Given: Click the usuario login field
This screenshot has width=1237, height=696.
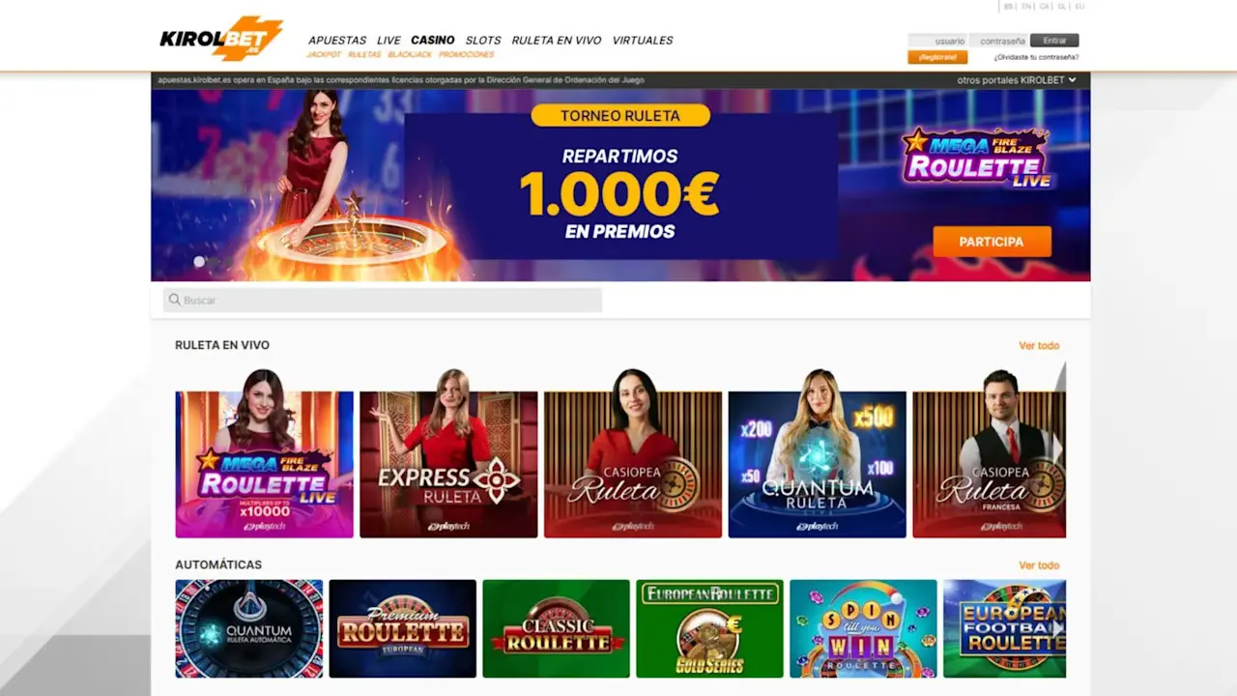Looking at the screenshot, I should pyautogui.click(x=937, y=41).
